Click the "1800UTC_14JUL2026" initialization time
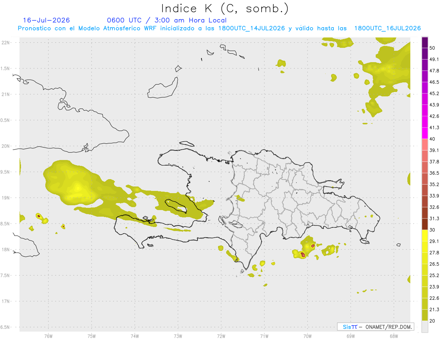 point(252,28)
